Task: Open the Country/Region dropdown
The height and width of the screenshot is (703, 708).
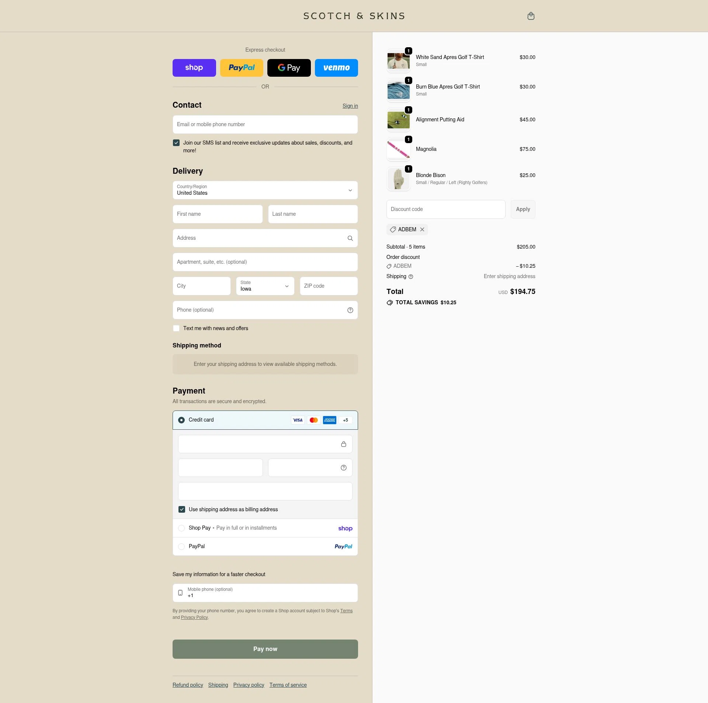Action: [265, 190]
